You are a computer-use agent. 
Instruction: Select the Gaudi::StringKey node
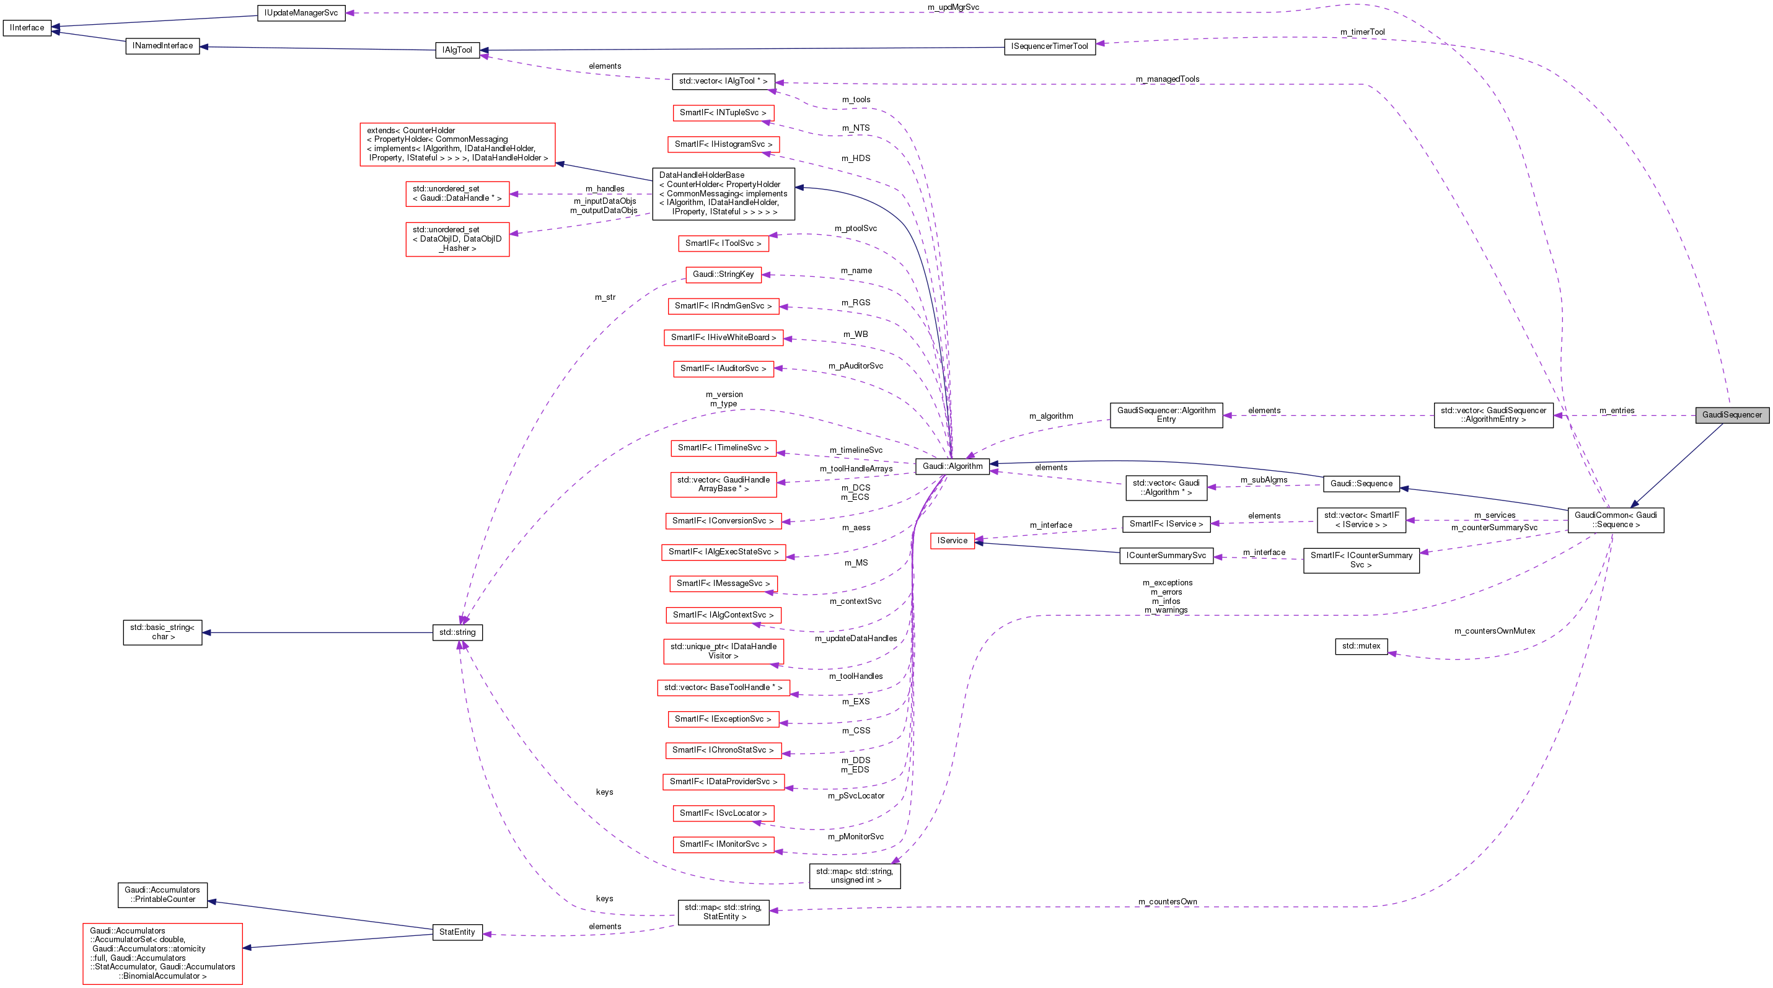[x=723, y=274]
